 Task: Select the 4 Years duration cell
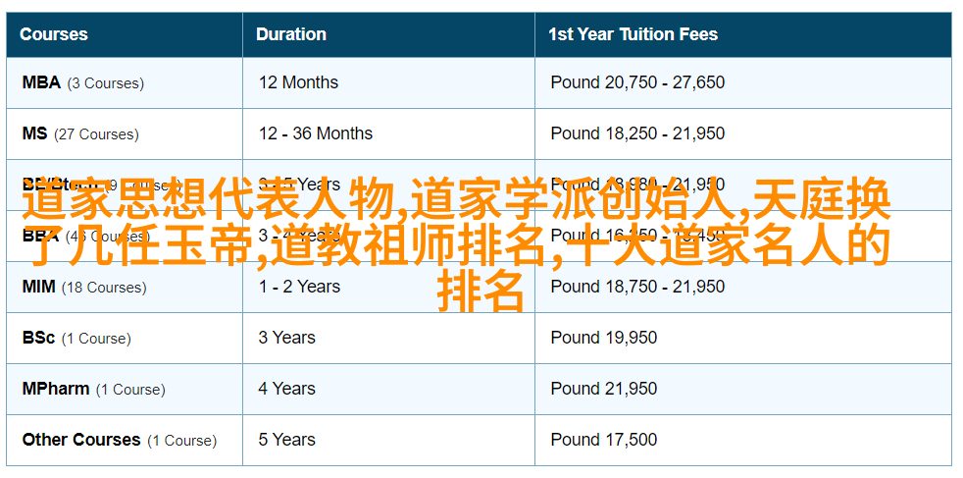click(286, 389)
